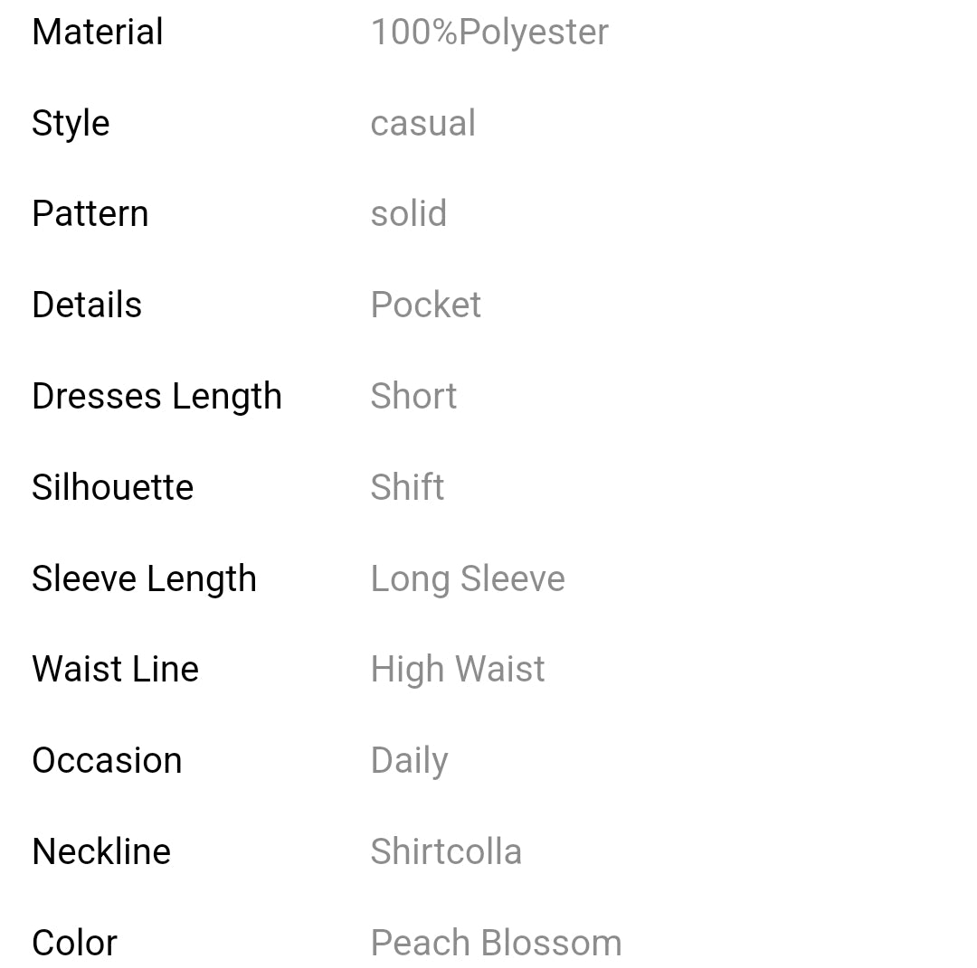Click the Silhouette label

click(112, 488)
